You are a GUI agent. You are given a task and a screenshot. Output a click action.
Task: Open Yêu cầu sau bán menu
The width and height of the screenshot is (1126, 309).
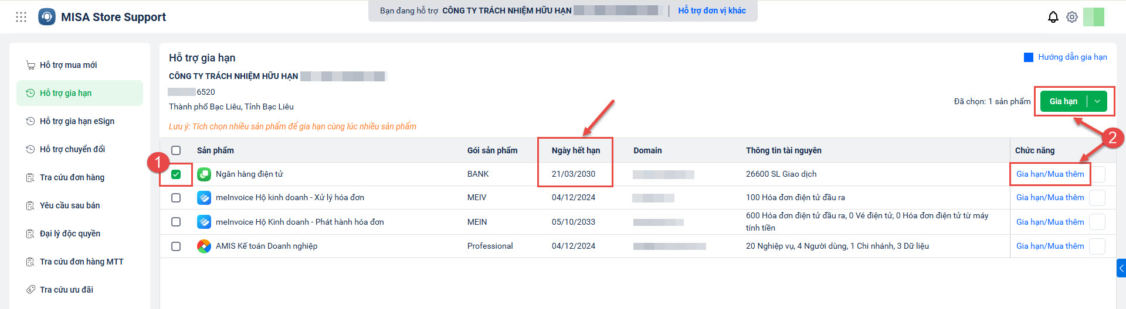80,205
